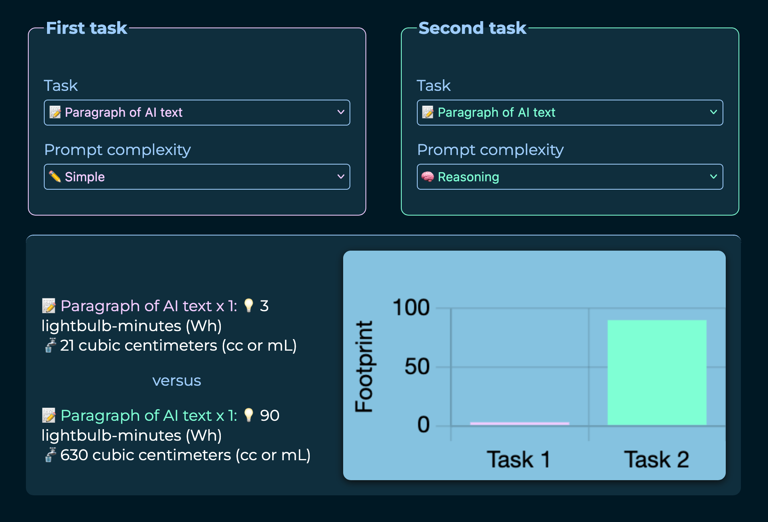Click the faucet icon beside 21 cubic centimeters

(x=50, y=345)
